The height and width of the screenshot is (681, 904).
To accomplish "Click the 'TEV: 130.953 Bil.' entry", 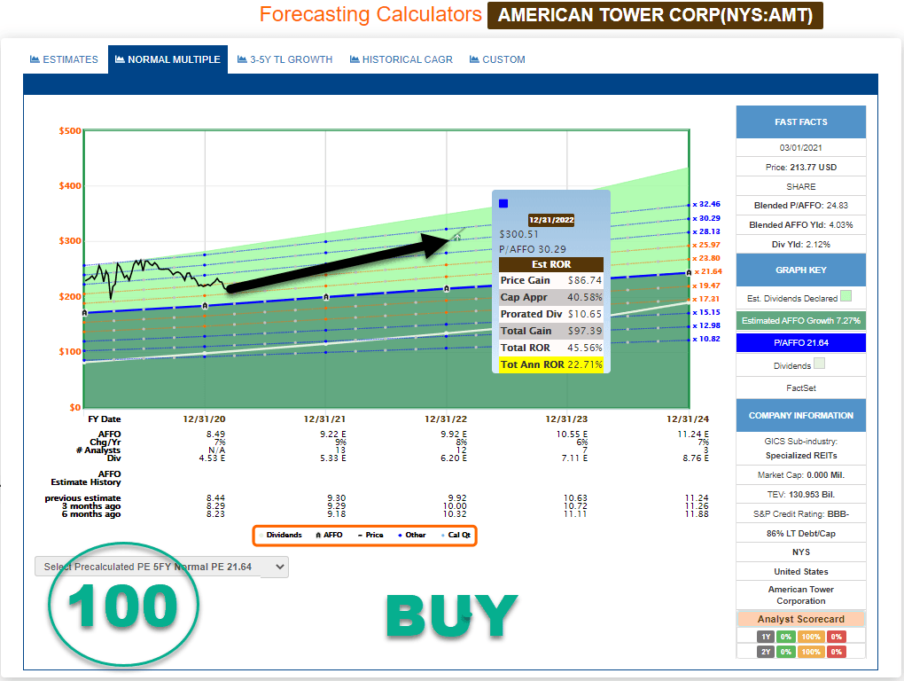I will [801, 494].
